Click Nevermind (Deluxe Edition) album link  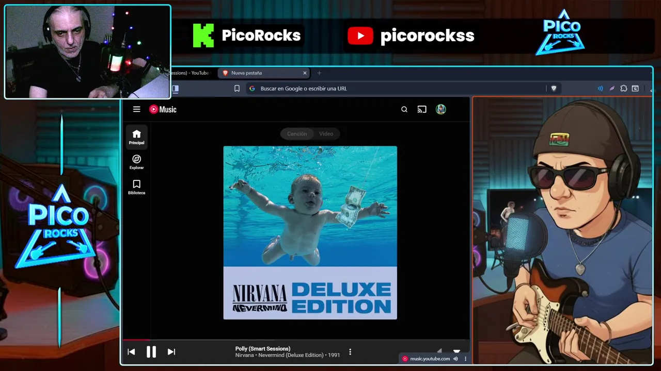click(291, 355)
